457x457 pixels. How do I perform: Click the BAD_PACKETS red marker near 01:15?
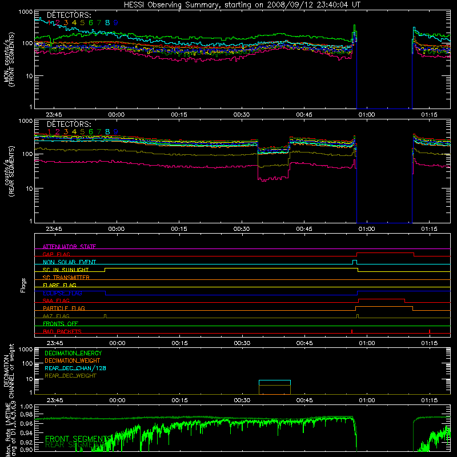(x=430, y=331)
